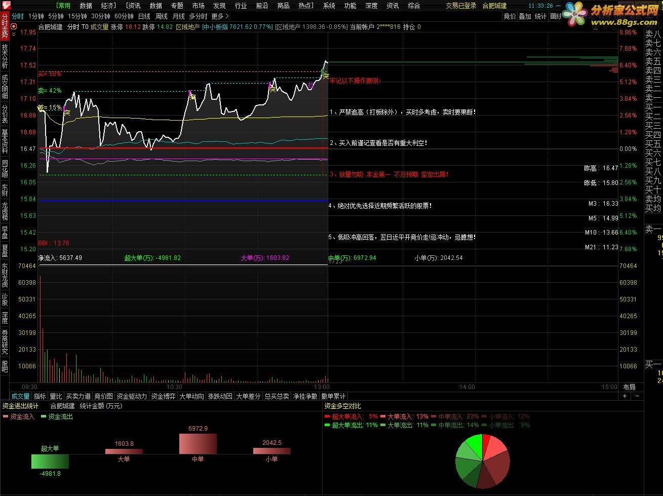Screen dimensions: 663x496
Task: Switch to the 60分钟 timeframe
Action: point(124,16)
